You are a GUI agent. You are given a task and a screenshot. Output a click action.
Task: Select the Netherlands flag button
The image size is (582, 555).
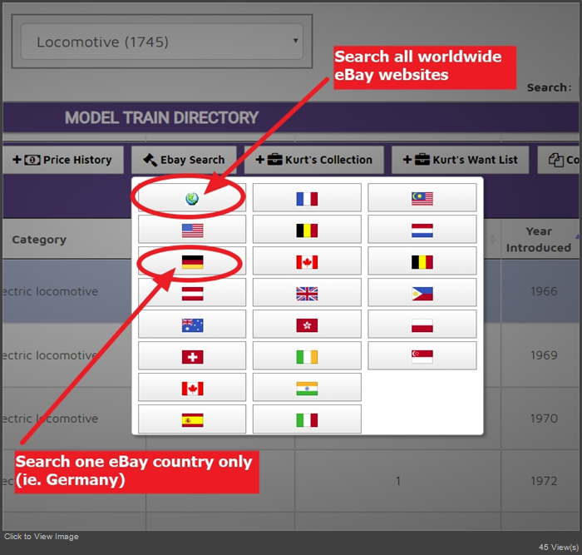(422, 230)
